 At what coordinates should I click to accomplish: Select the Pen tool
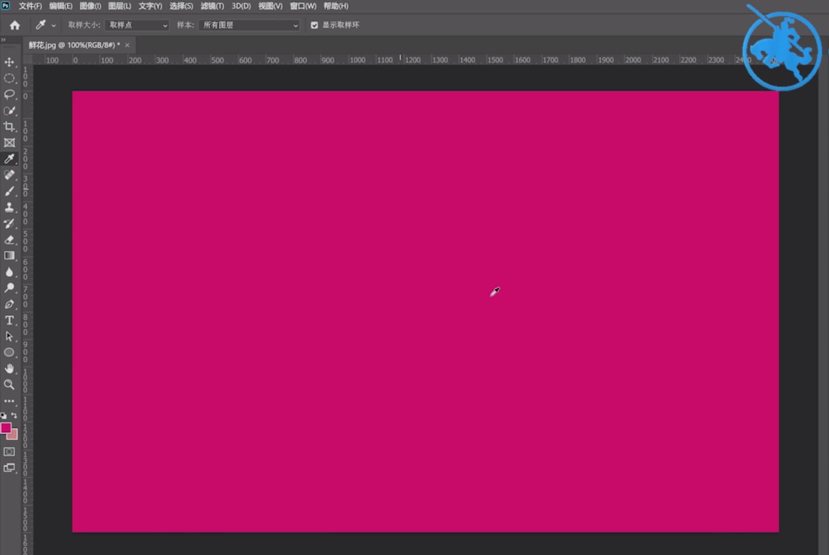coord(9,304)
